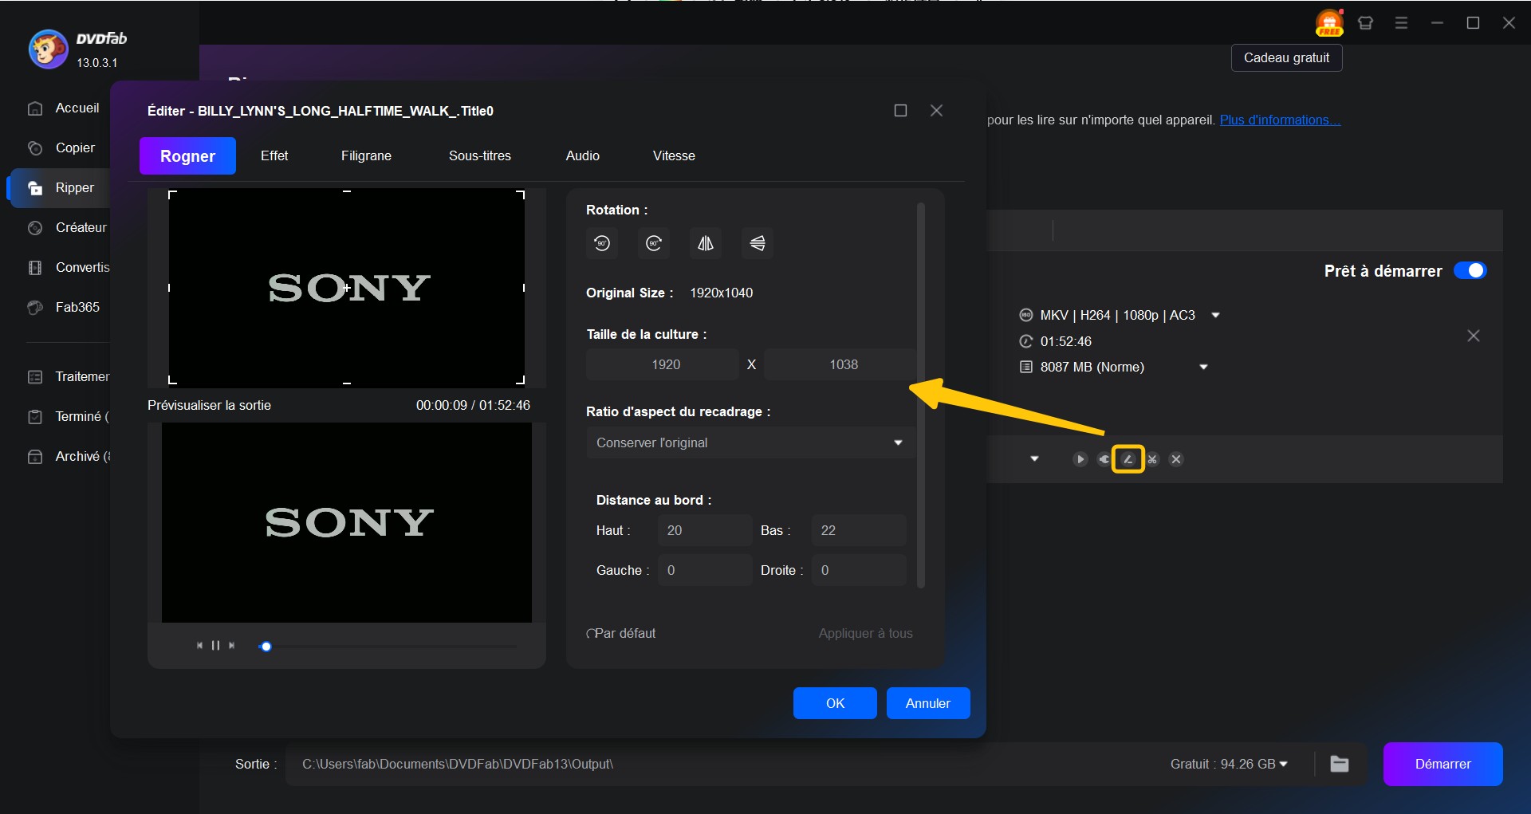Switch to the Filigrane tab
This screenshot has width=1531, height=814.
(x=366, y=155)
